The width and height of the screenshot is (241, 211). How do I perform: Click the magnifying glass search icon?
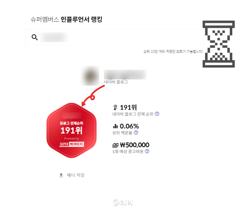coord(35,37)
